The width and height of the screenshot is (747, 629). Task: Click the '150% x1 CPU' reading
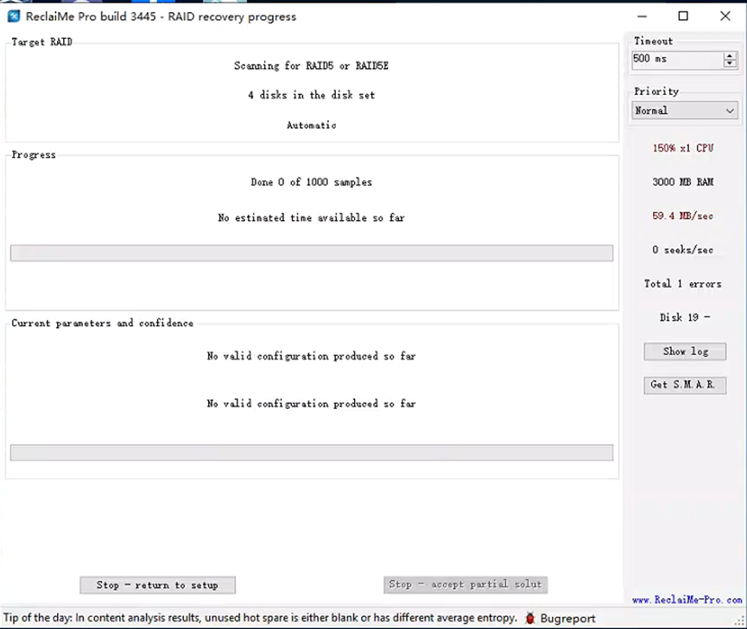pyautogui.click(x=683, y=148)
